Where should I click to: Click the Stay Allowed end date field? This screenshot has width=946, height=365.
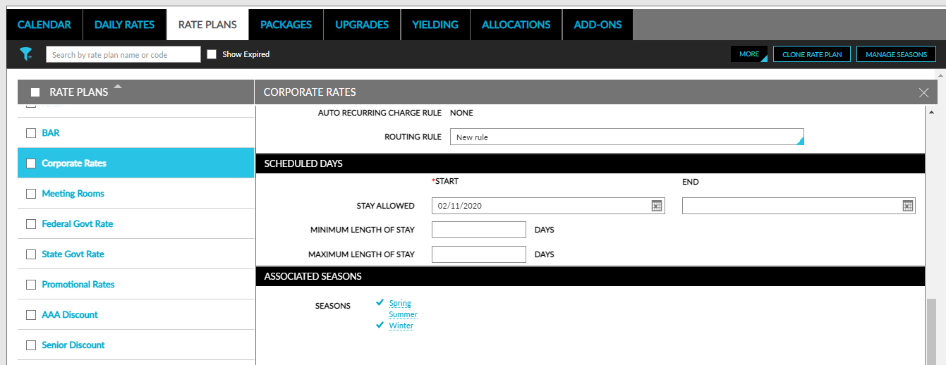(799, 206)
